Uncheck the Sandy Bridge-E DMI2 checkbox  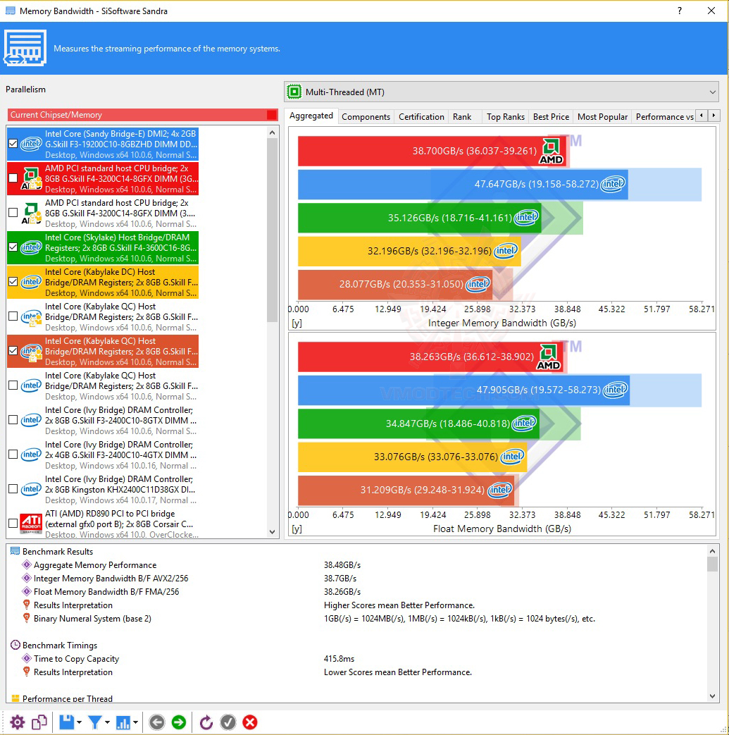(13, 144)
